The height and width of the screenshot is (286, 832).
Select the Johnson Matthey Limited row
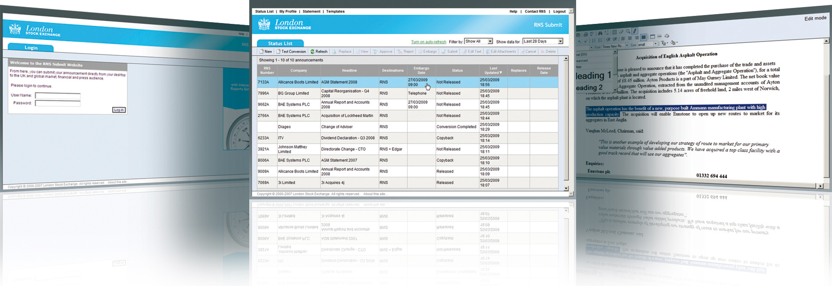coord(408,149)
